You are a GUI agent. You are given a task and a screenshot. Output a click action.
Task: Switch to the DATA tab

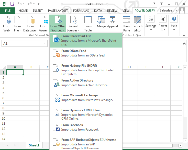pyautogui.click(x=98, y=11)
